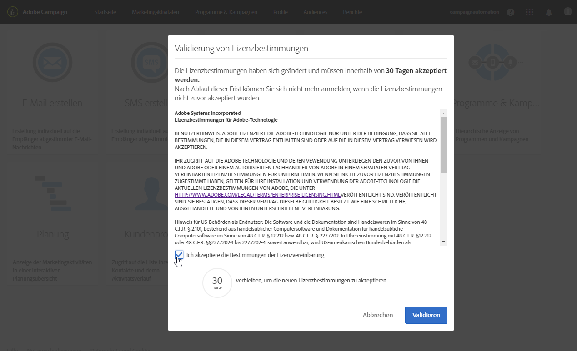Image resolution: width=577 pixels, height=351 pixels.
Task: Click the license text scrollbar thumb
Action: click(x=443, y=145)
